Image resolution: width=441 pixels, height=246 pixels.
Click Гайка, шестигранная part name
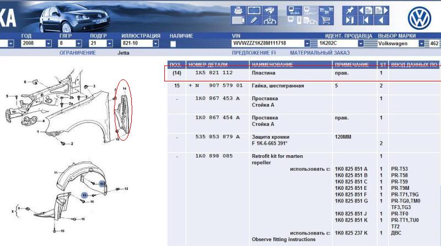278,86
